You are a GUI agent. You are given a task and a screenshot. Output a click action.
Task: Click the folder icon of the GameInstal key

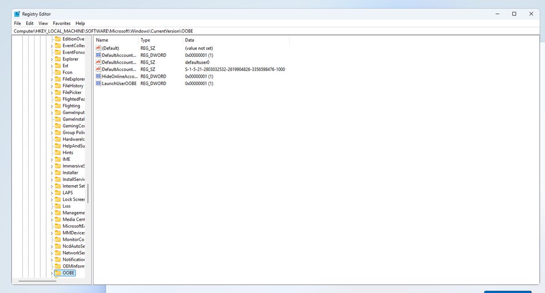pyautogui.click(x=58, y=119)
